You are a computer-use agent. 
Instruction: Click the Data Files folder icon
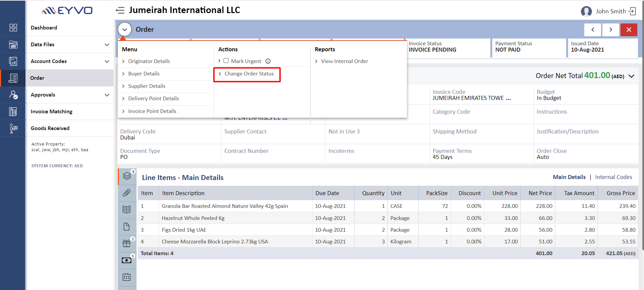click(x=13, y=44)
